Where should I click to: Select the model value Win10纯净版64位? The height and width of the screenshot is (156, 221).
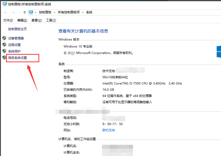click(x=115, y=77)
